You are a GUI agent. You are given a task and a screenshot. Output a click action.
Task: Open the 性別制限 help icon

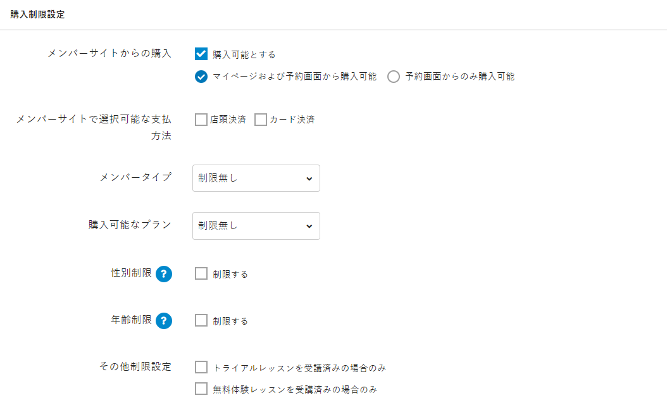click(x=164, y=274)
